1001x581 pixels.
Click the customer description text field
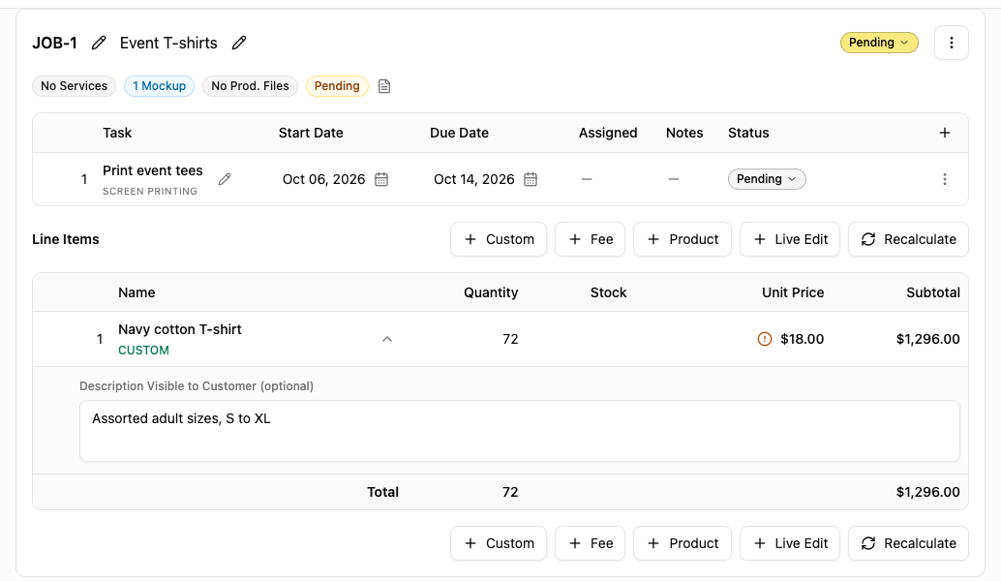click(520, 431)
